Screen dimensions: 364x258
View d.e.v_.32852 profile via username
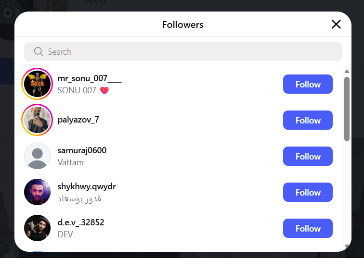pyautogui.click(x=81, y=222)
